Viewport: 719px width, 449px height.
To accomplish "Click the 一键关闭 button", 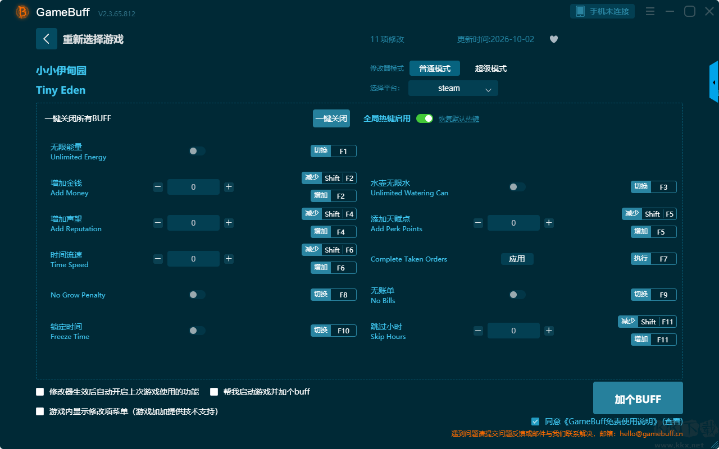I will coord(331,118).
